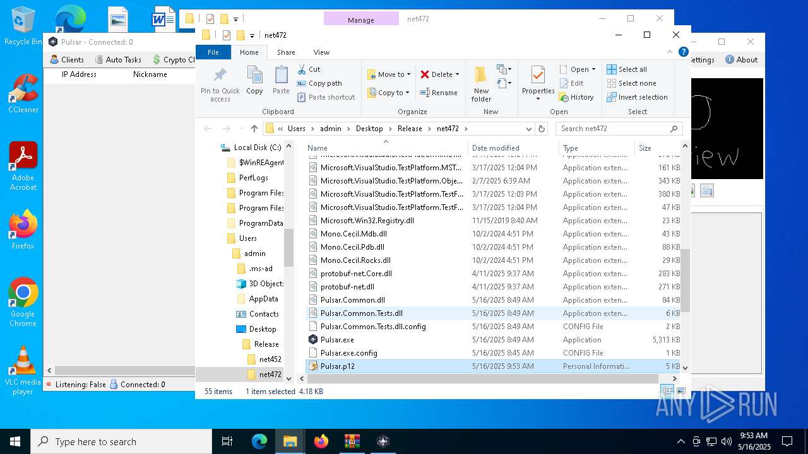Screen dimensions: 808x454
Task: Open the Recycle Bin desktop icon
Action: (23, 26)
